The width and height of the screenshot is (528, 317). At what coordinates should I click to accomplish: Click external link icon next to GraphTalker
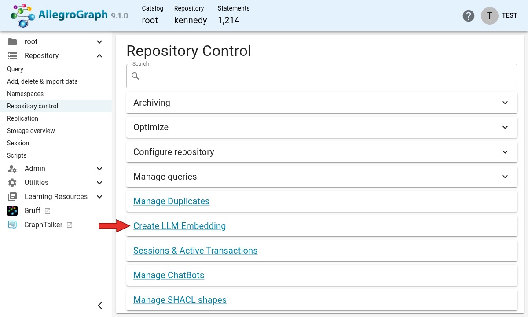click(x=70, y=225)
